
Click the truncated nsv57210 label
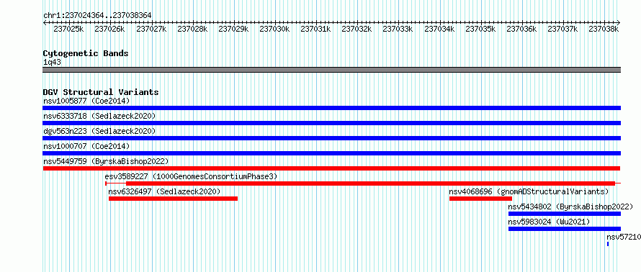[624, 237]
